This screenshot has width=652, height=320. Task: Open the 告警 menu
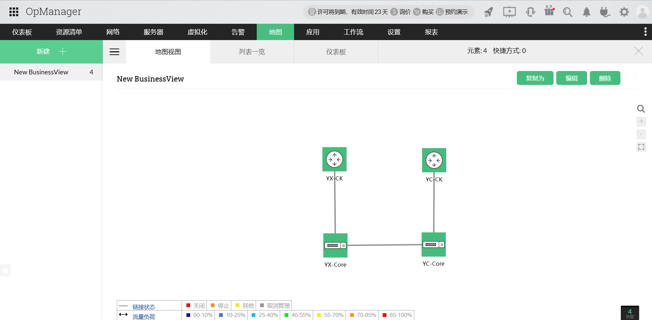238,32
